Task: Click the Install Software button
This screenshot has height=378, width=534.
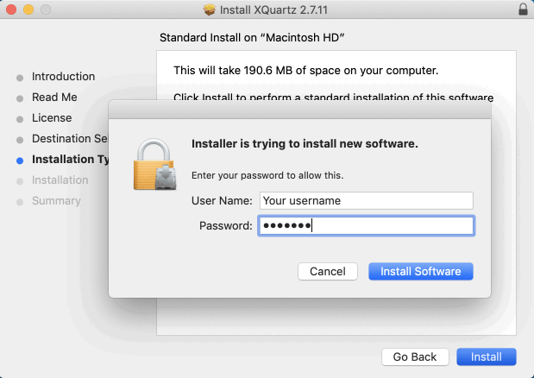Action: pyautogui.click(x=421, y=271)
